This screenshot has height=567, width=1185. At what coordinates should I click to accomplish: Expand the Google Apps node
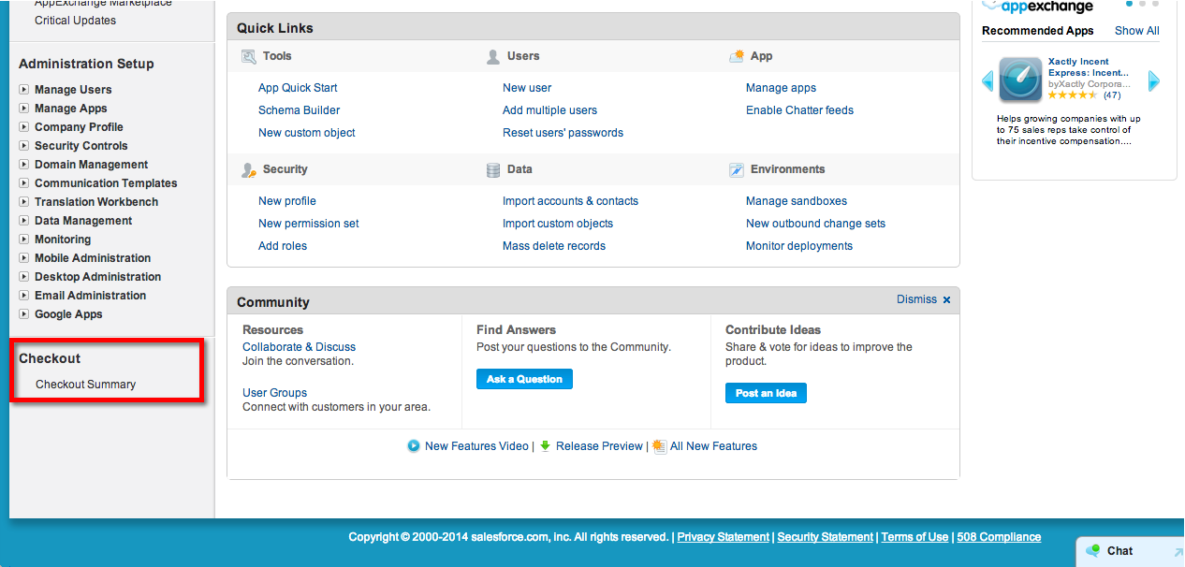[24, 314]
